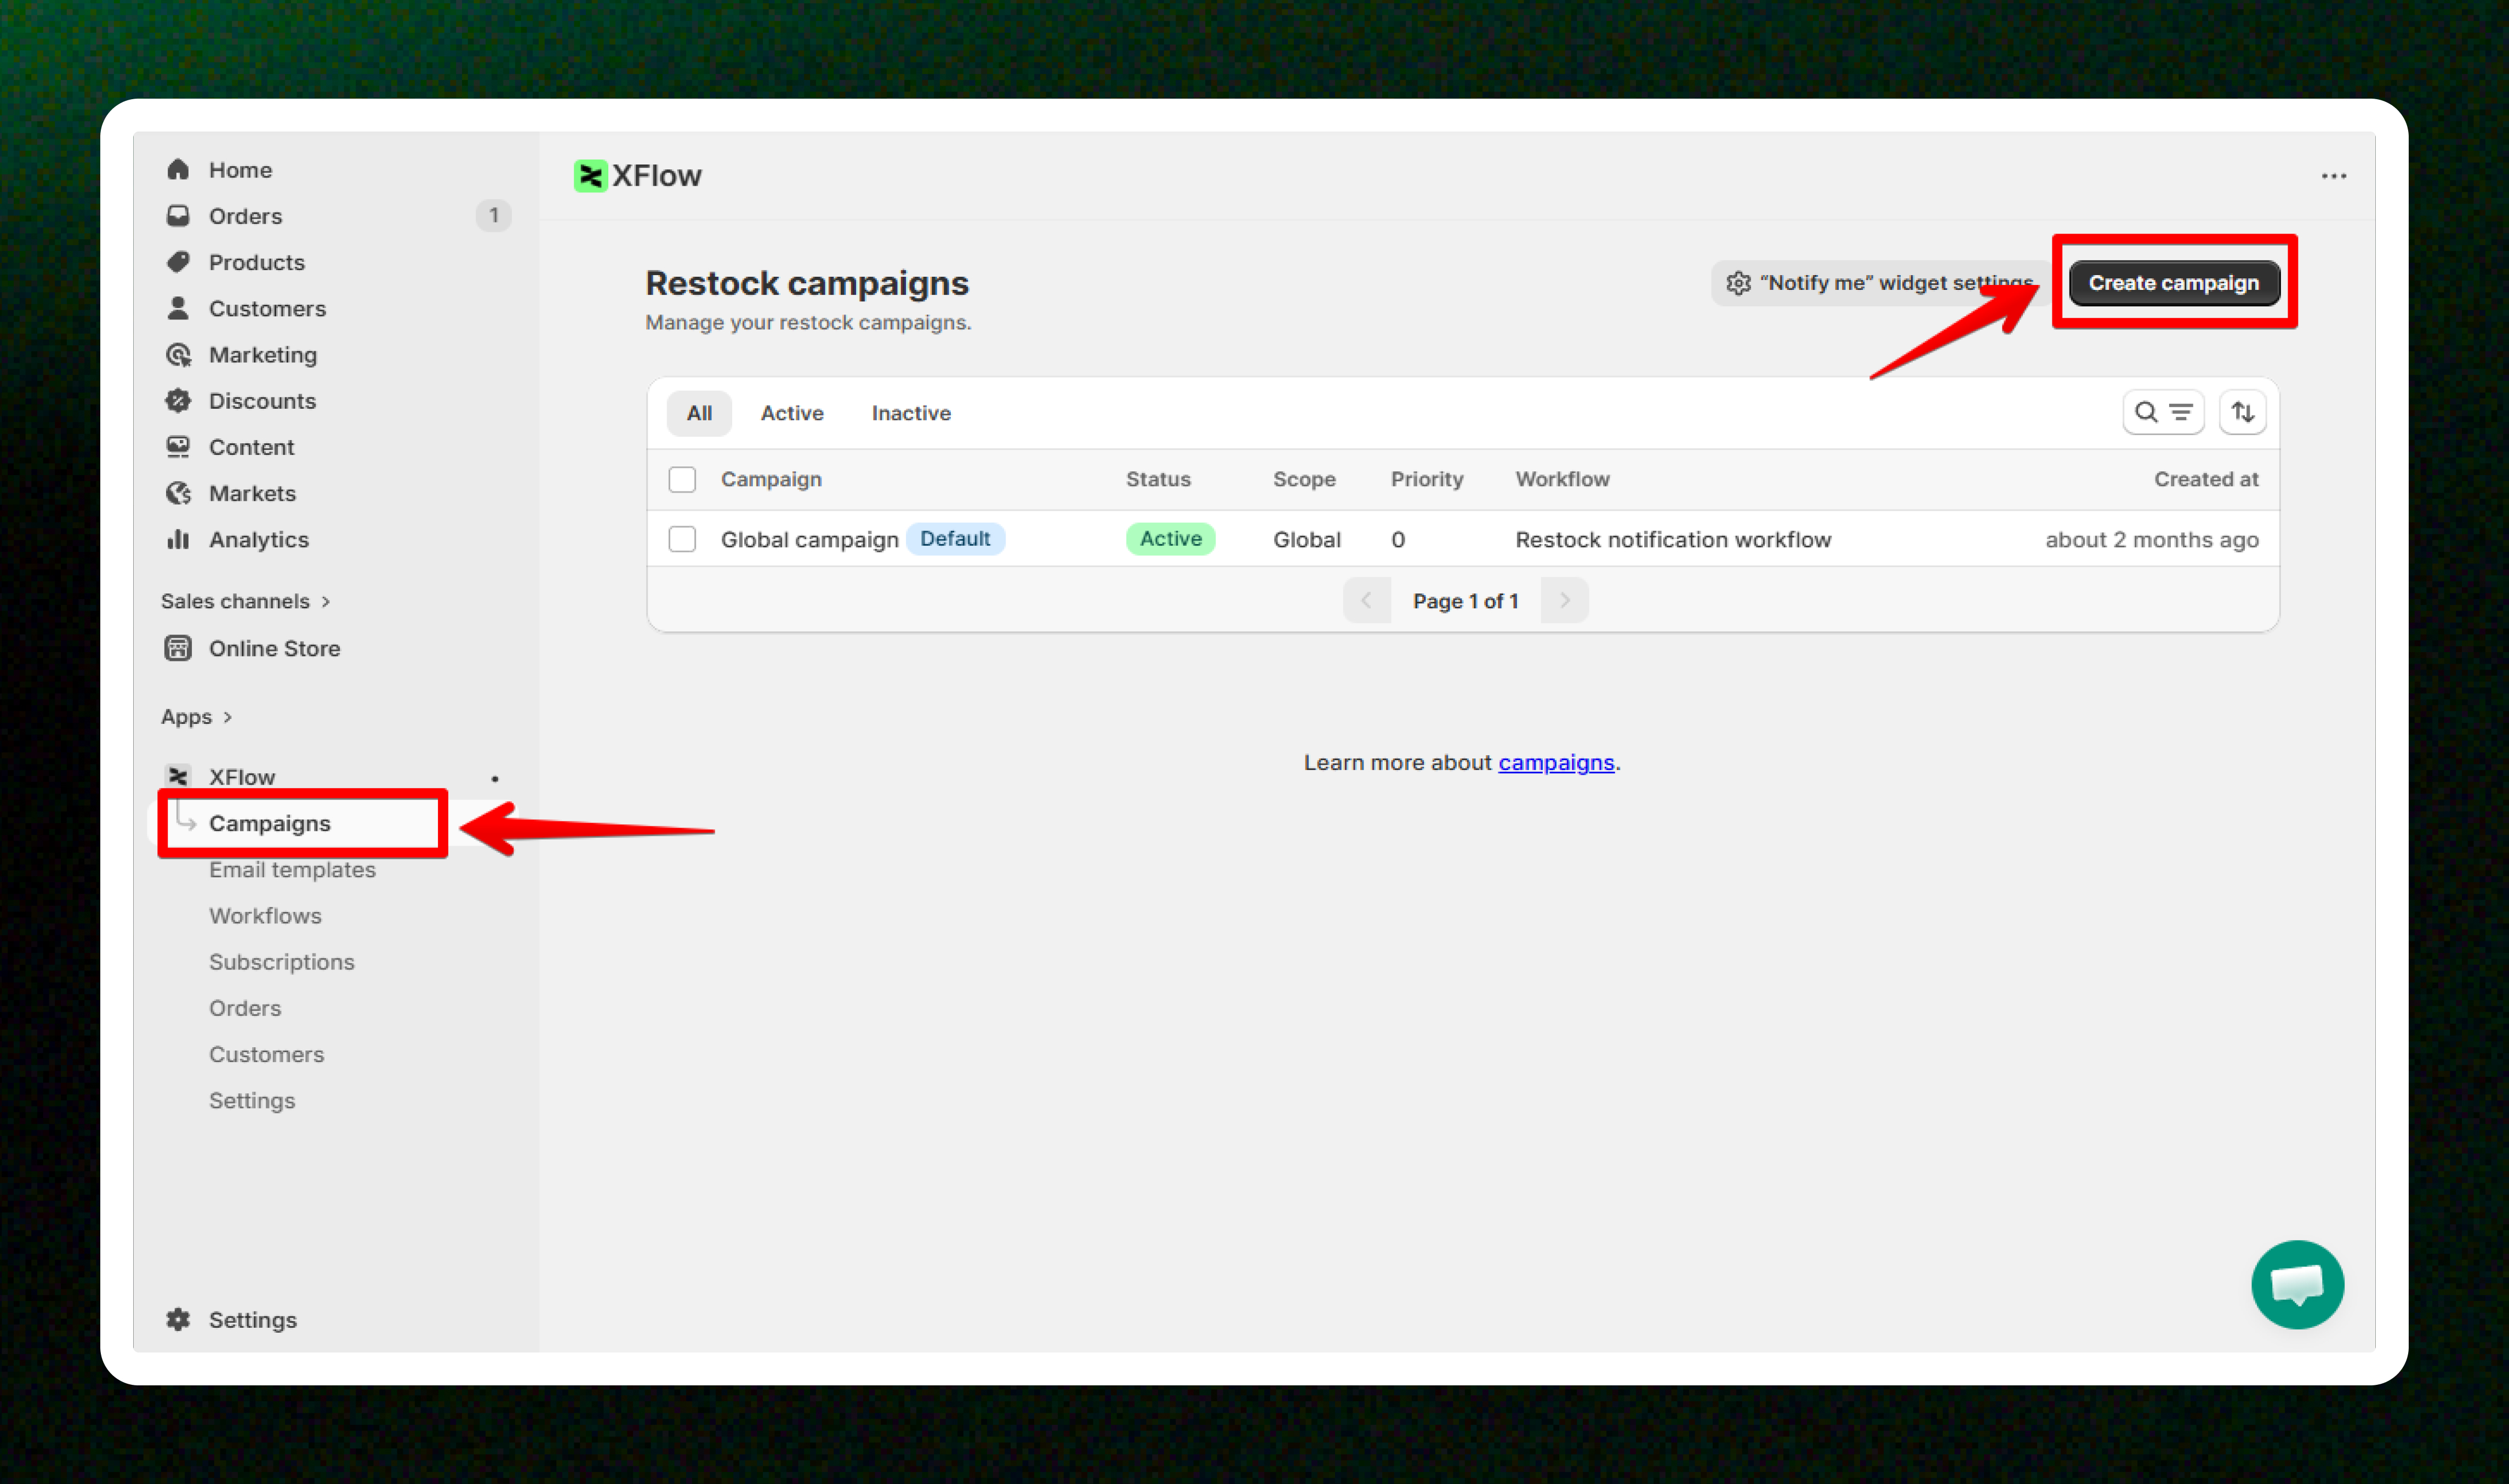Expand the Apps section
This screenshot has height=1484, width=2509.
tap(197, 717)
